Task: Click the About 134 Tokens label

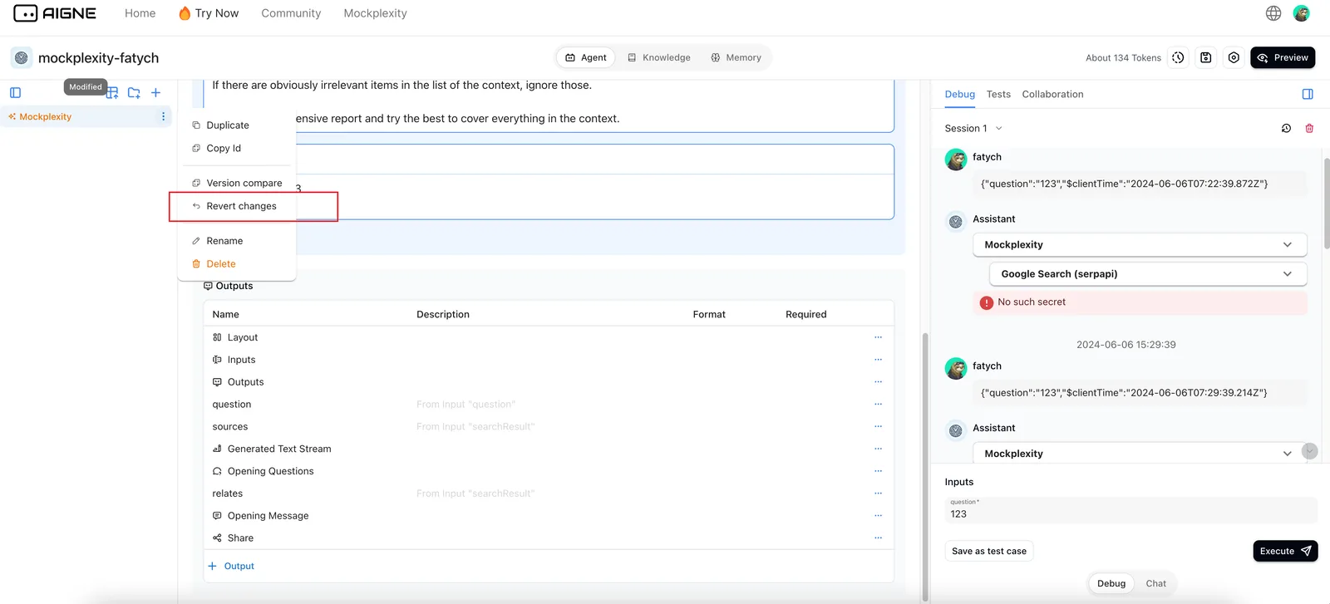Action: click(x=1123, y=58)
